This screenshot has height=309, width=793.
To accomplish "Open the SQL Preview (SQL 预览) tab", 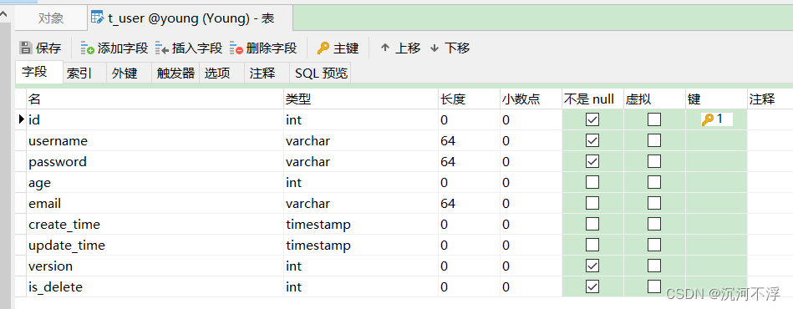I will pyautogui.click(x=320, y=73).
